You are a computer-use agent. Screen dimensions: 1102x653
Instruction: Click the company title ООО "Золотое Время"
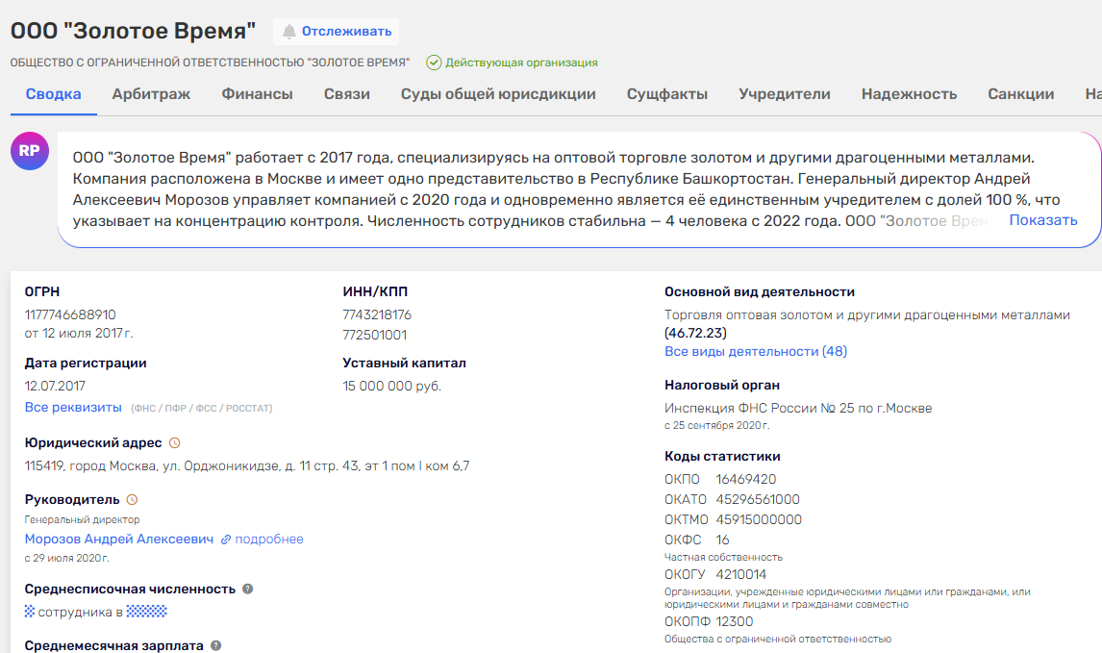(133, 31)
